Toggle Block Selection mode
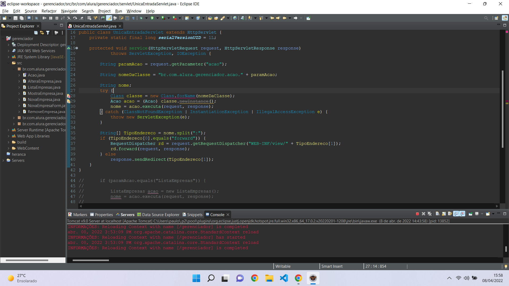The height and width of the screenshot is (286, 509). [127, 18]
